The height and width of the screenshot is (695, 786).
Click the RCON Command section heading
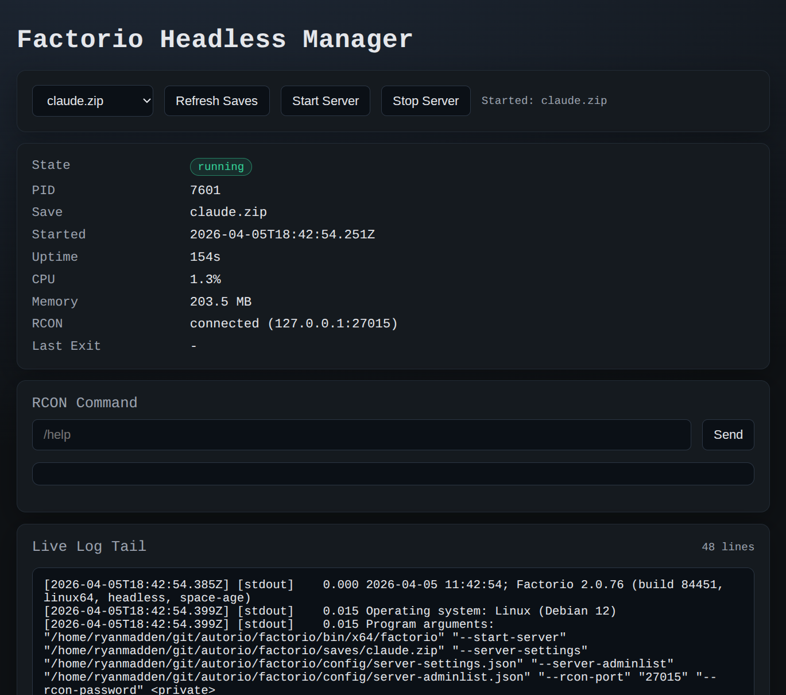[84, 403]
